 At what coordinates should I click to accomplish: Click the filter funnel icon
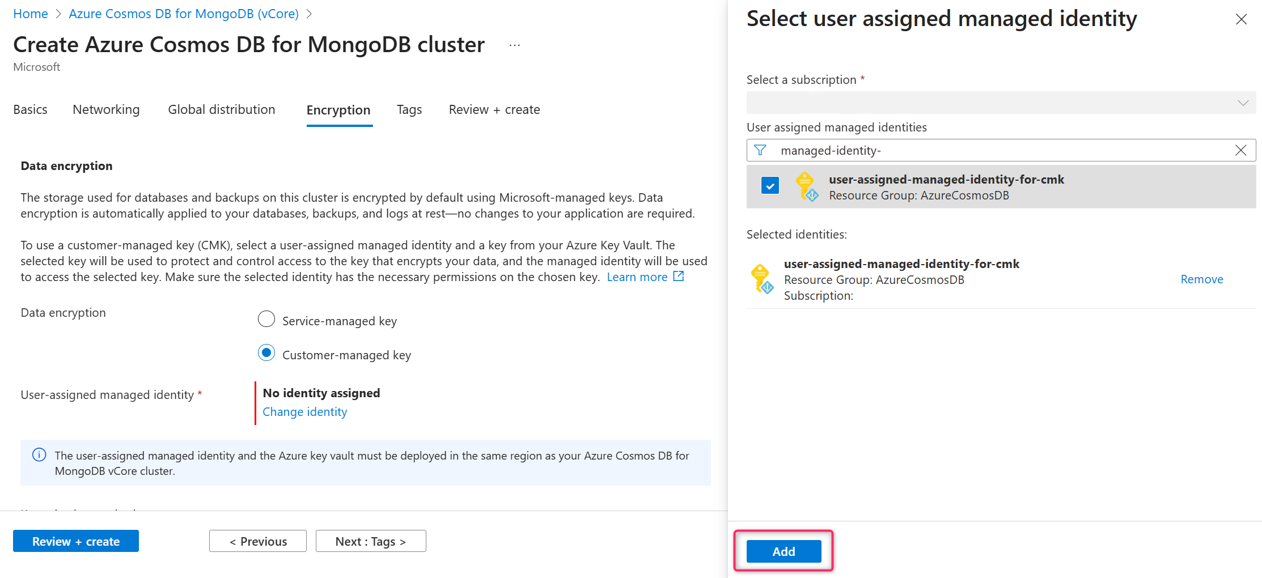tap(760, 150)
